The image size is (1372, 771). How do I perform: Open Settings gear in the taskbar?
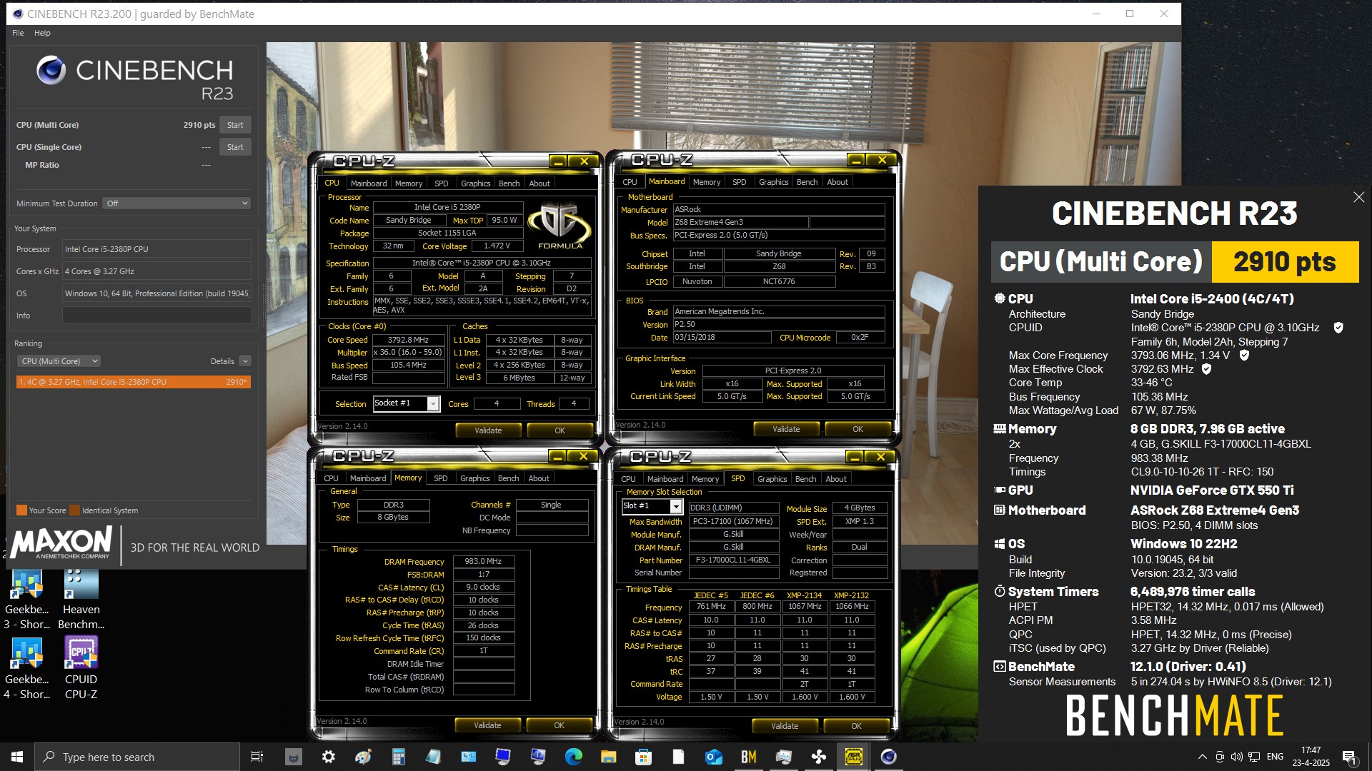point(329,757)
